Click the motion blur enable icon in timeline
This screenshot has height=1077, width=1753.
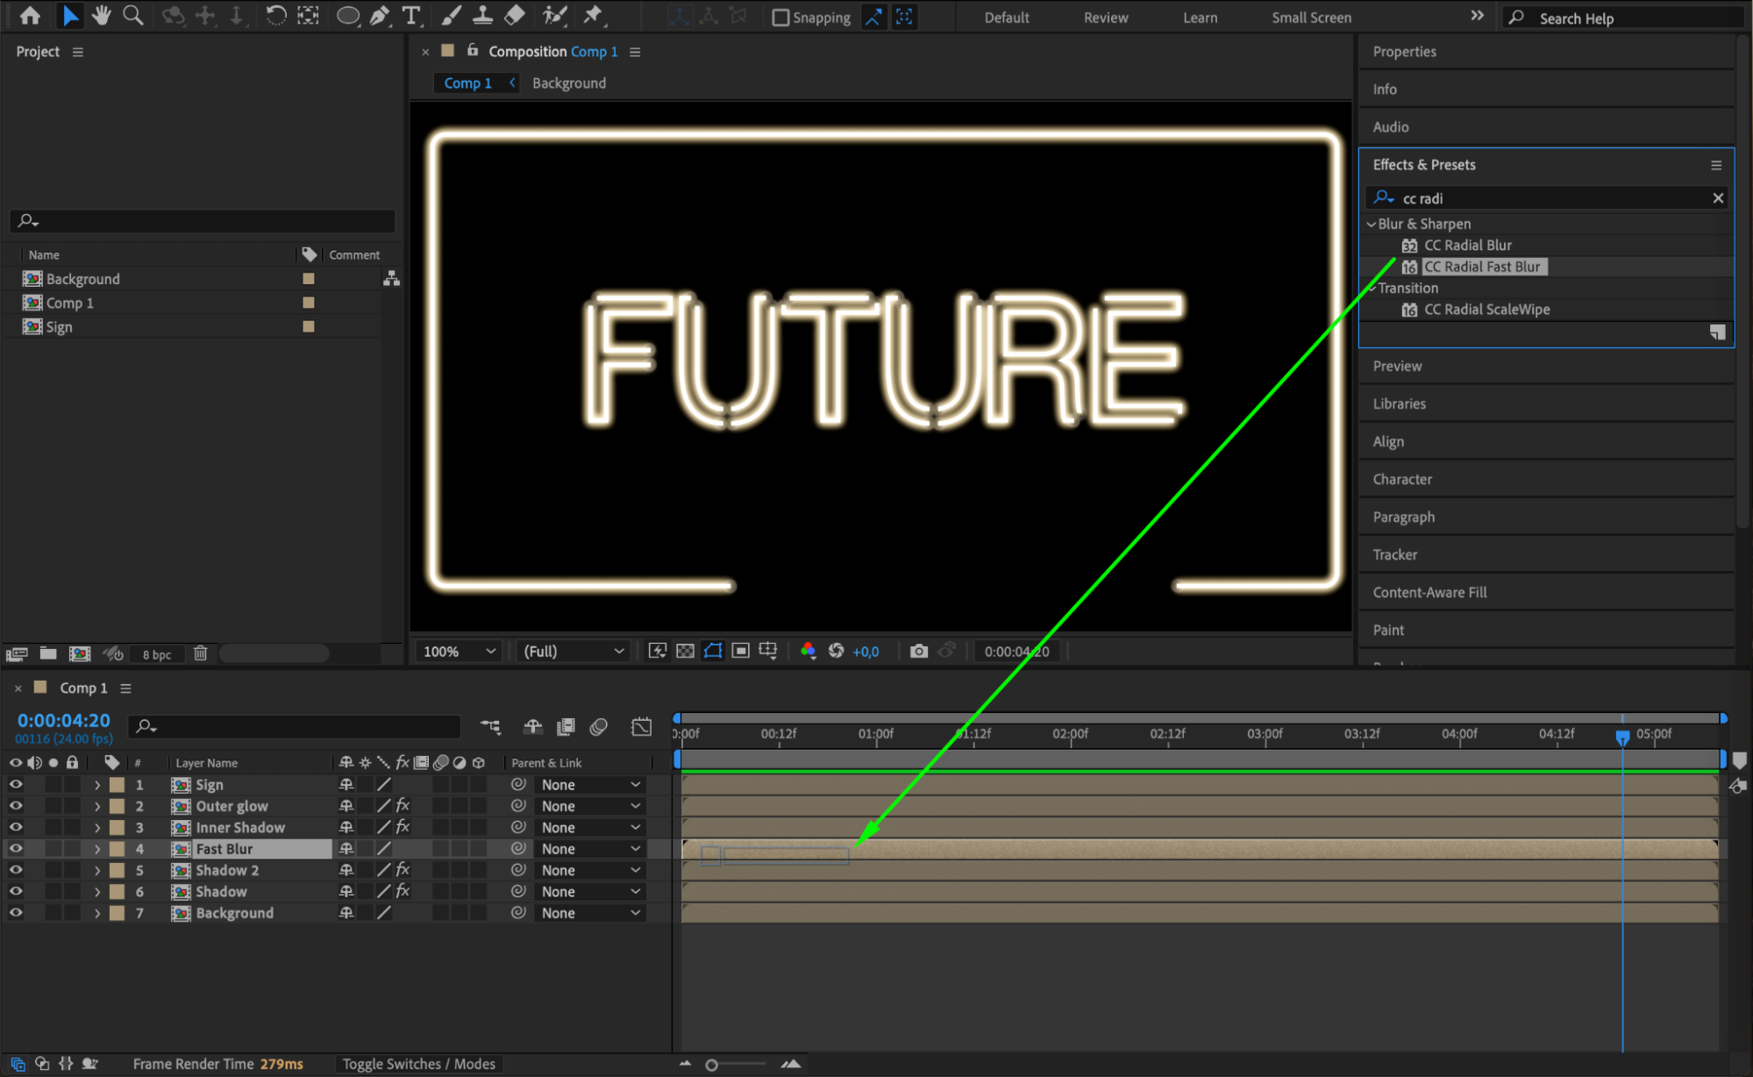599,726
